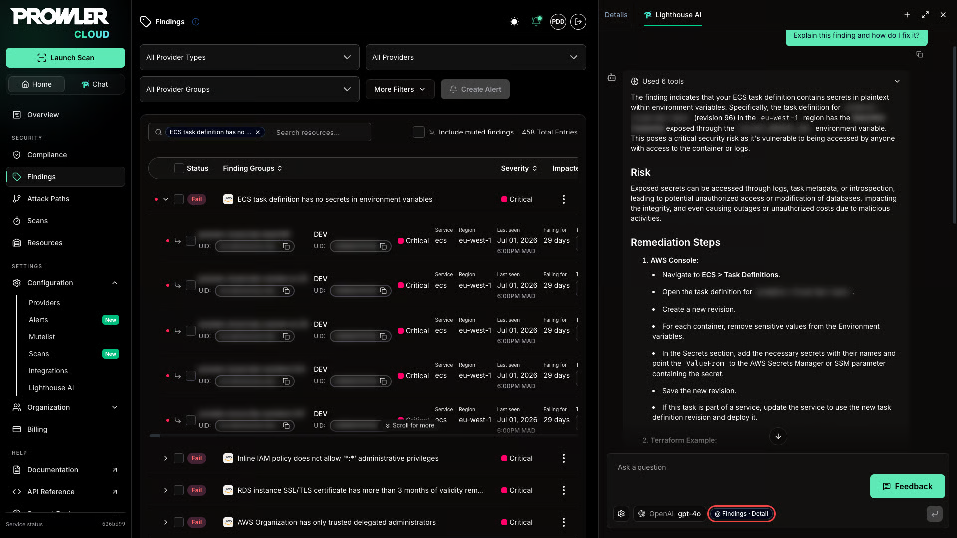Expand the AWS Organization finding row
Viewport: 957px width, 538px height.
pos(166,522)
